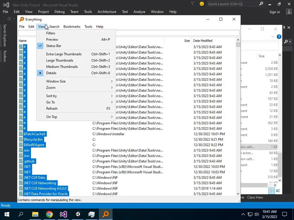The image size is (294, 220).
Task: Open Windows Start menu
Action: [7, 214]
